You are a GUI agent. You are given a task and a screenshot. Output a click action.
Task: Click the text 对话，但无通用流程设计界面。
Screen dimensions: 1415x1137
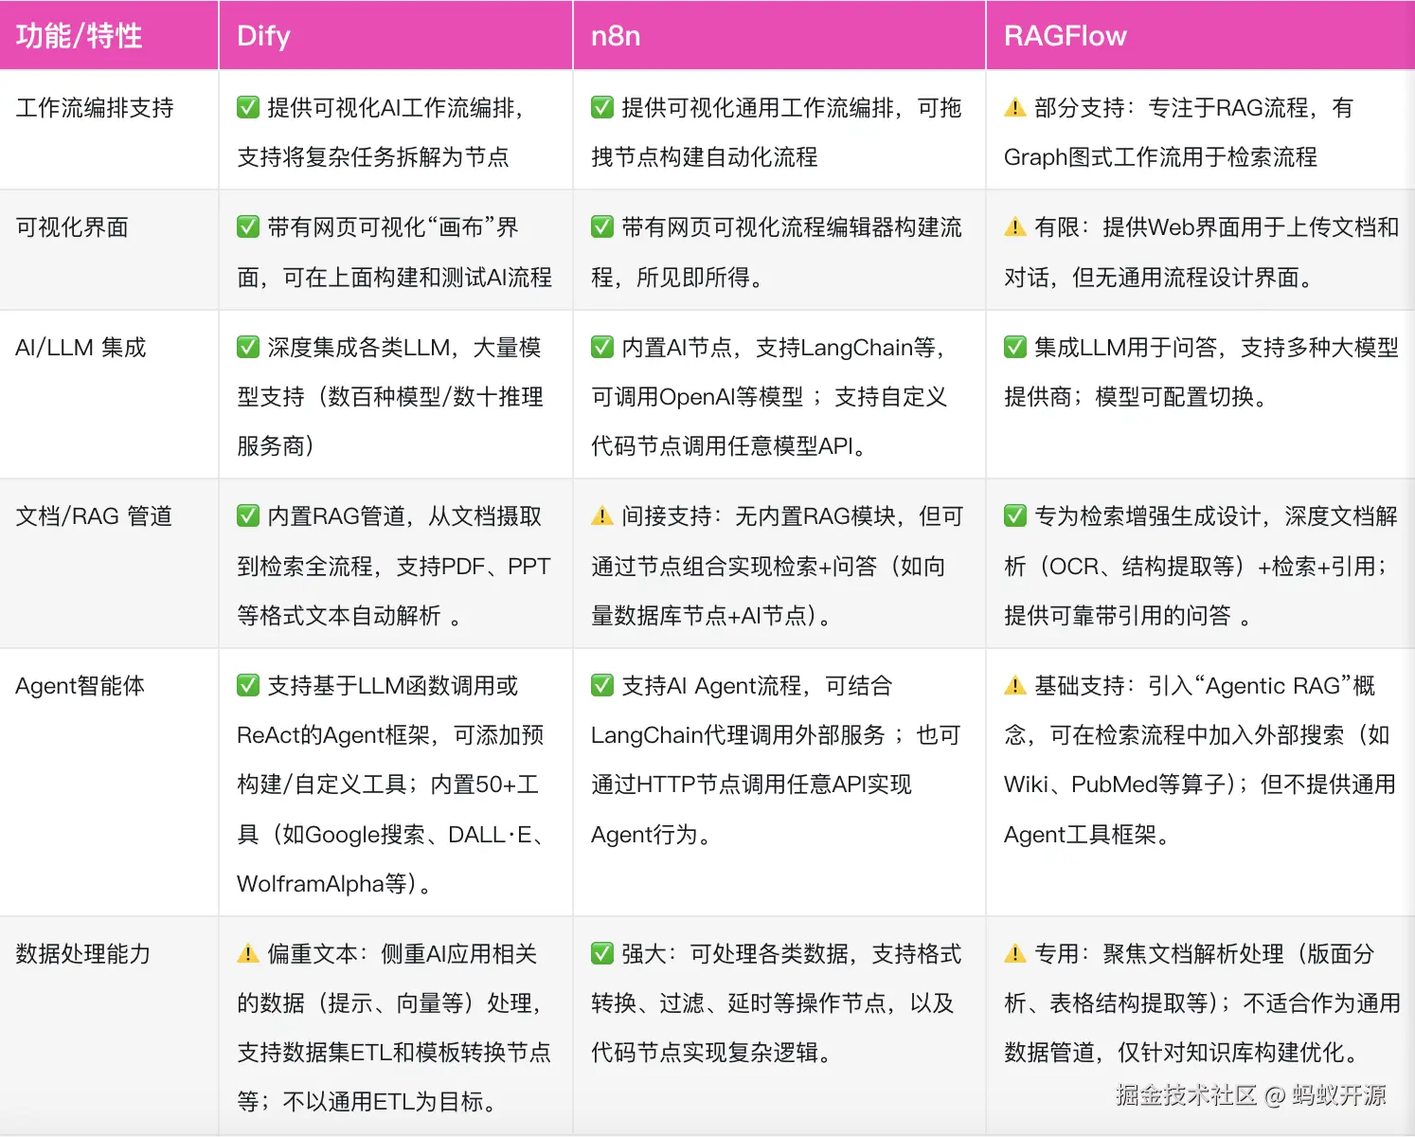coord(1159,278)
